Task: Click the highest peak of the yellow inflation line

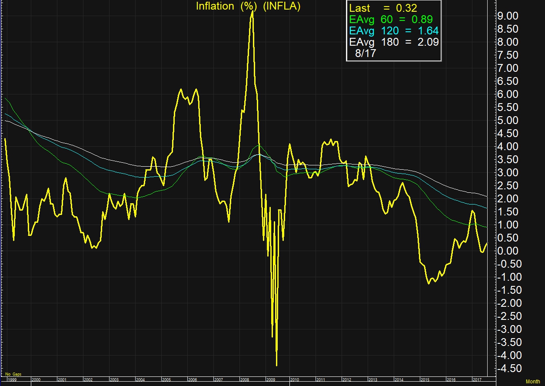Action: pos(252,11)
